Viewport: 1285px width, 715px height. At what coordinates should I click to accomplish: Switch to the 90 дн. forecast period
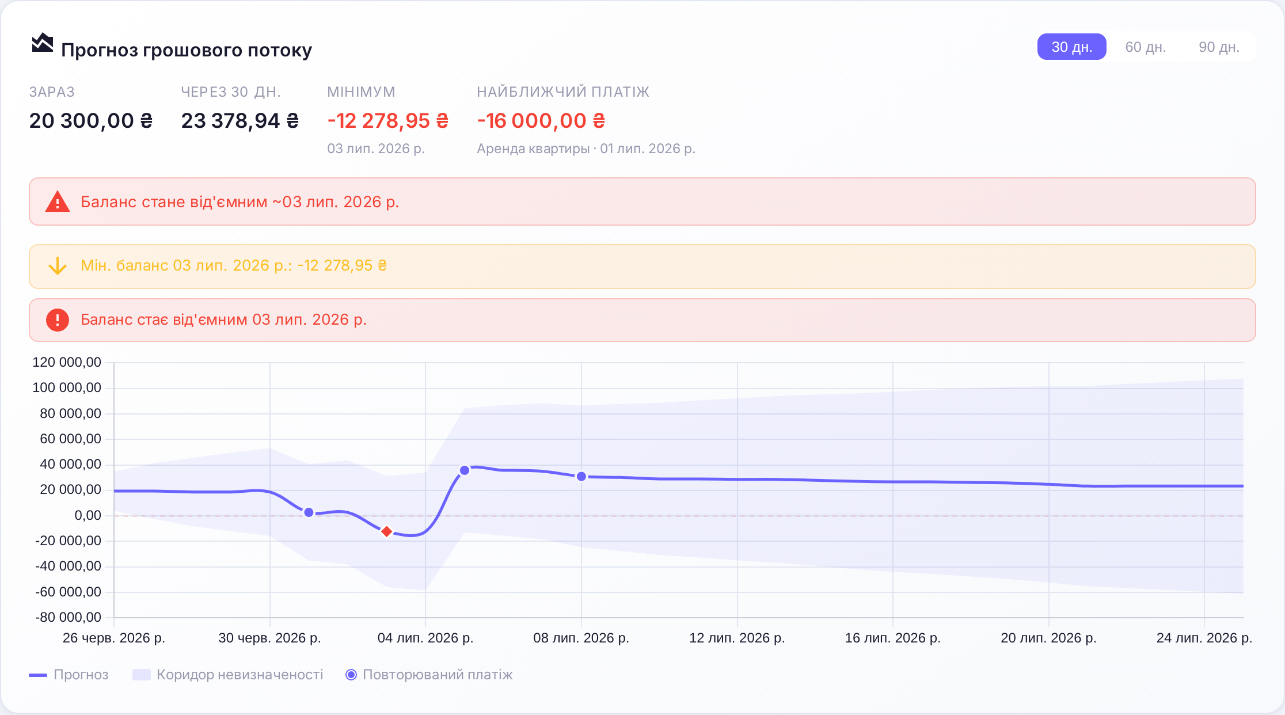(x=1219, y=47)
